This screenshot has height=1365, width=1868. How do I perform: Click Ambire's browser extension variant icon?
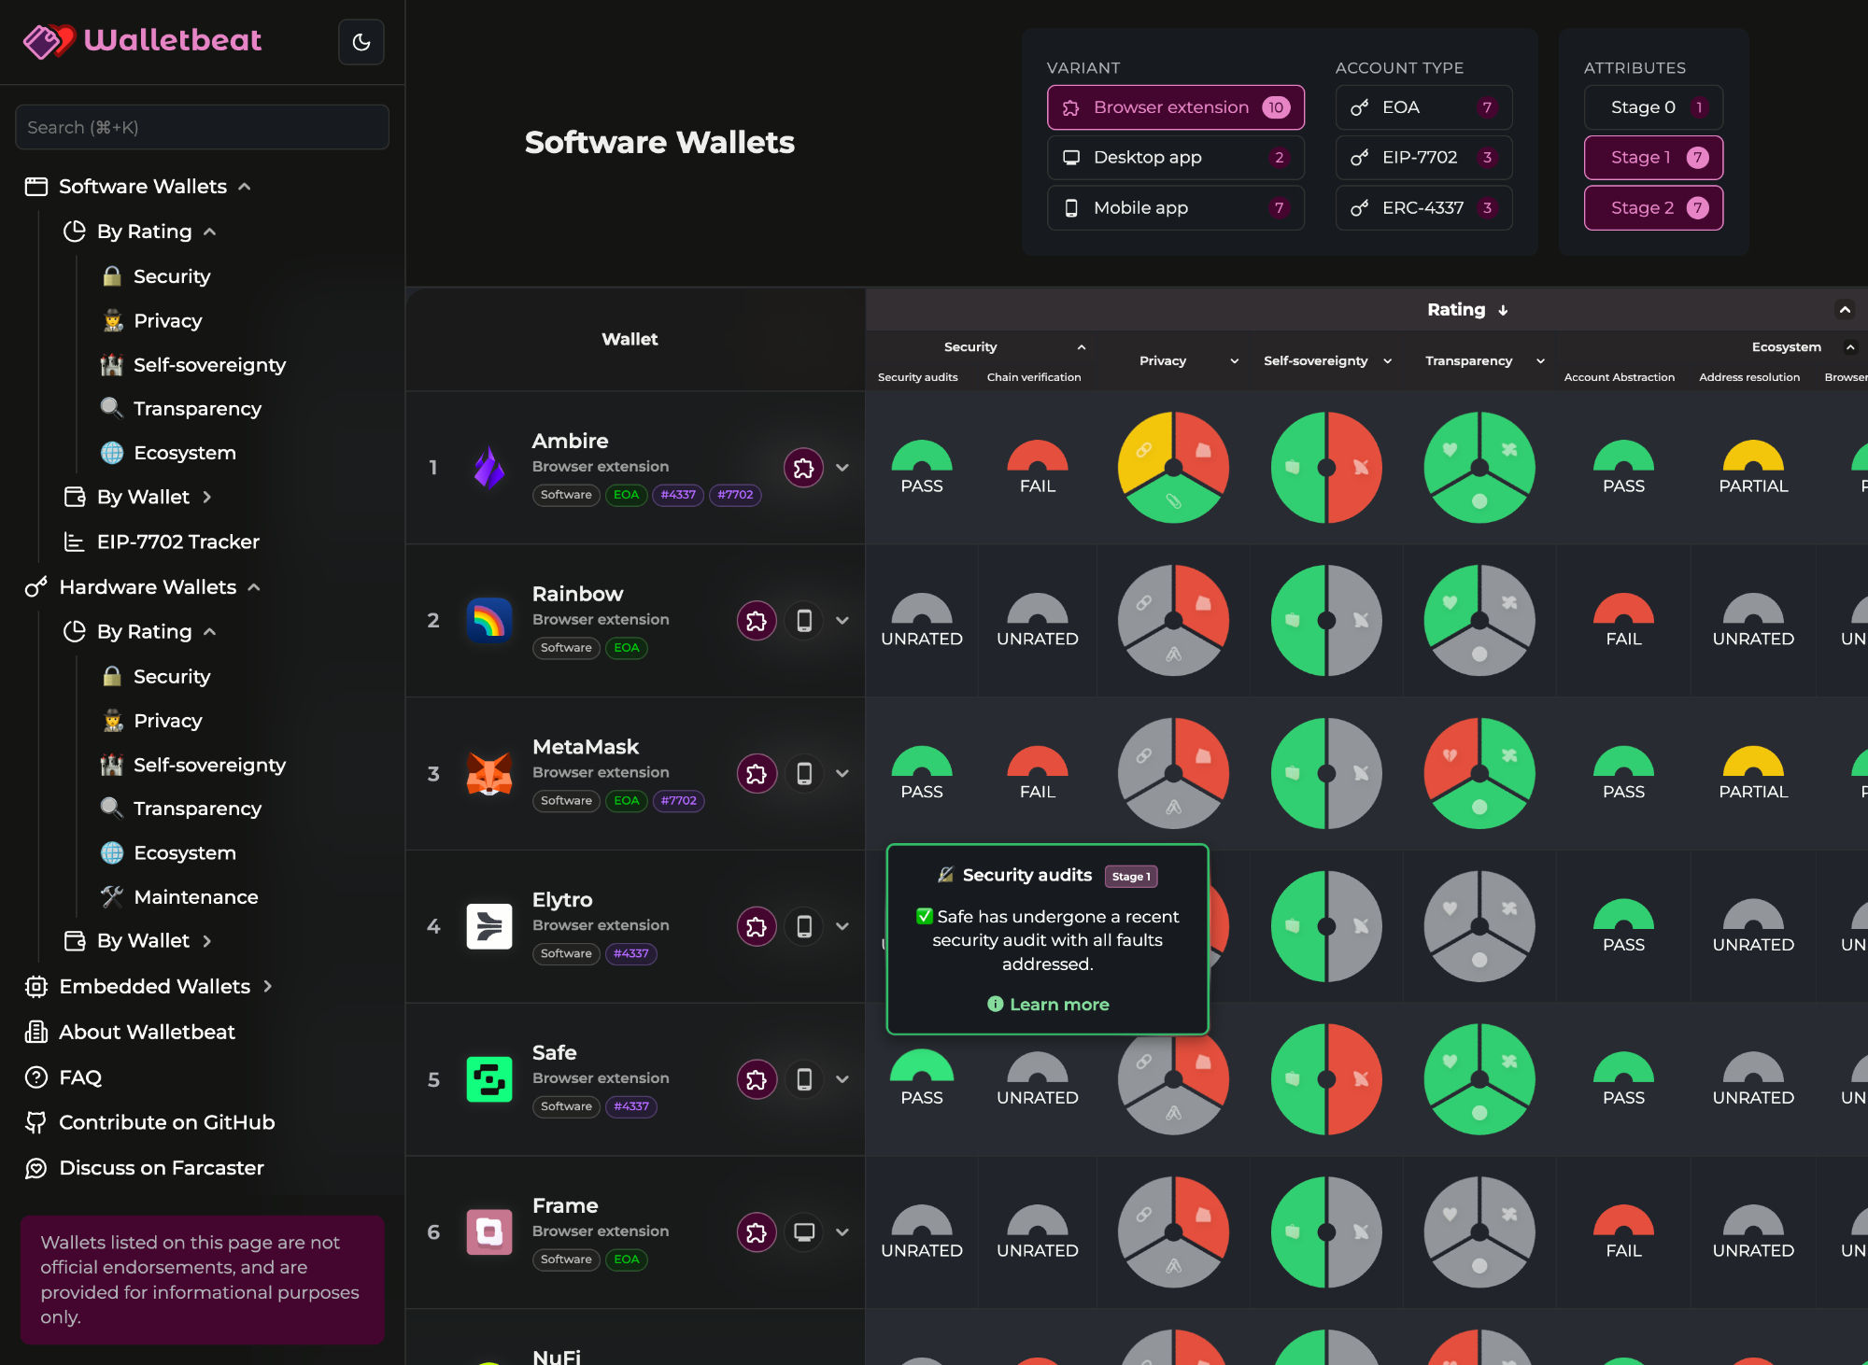point(803,468)
